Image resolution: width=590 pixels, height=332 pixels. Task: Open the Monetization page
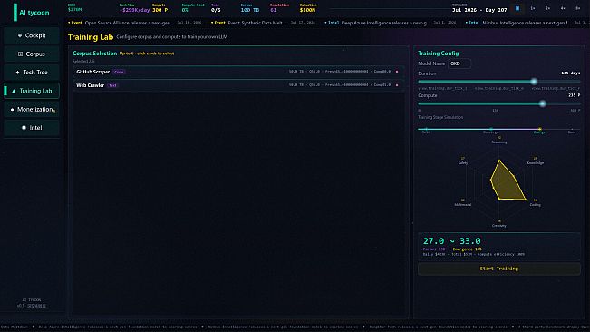point(32,109)
